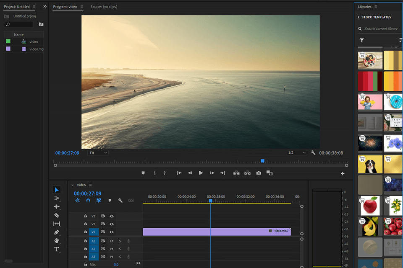Open the Libraries panel menu
403x268 pixels.
point(376,7)
